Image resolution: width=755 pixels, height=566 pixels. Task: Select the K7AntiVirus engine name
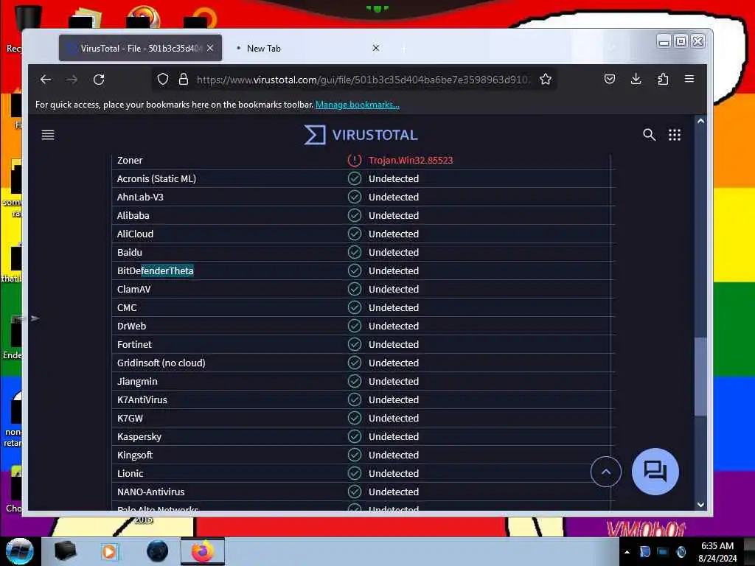tap(142, 400)
